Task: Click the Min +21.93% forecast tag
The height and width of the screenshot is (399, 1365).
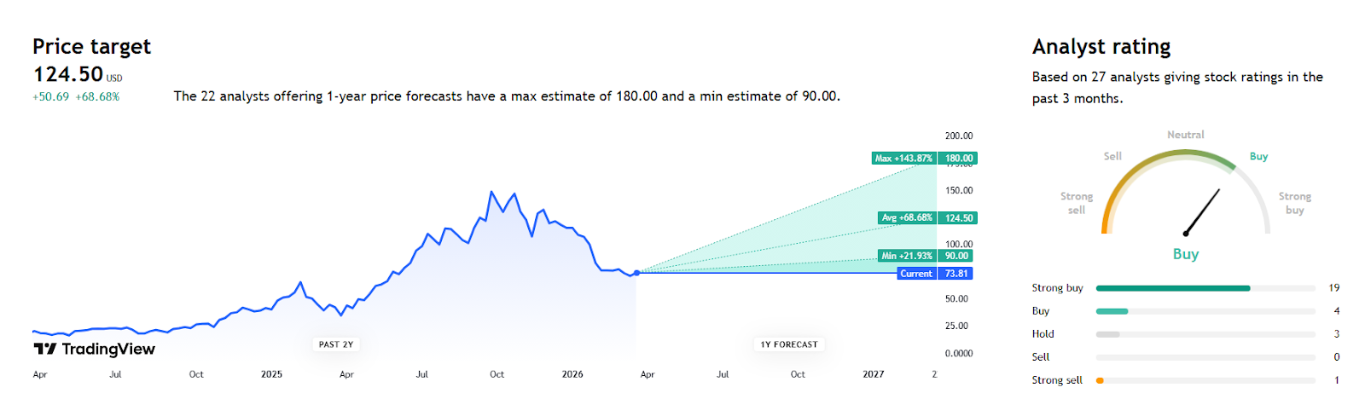Action: click(x=907, y=256)
